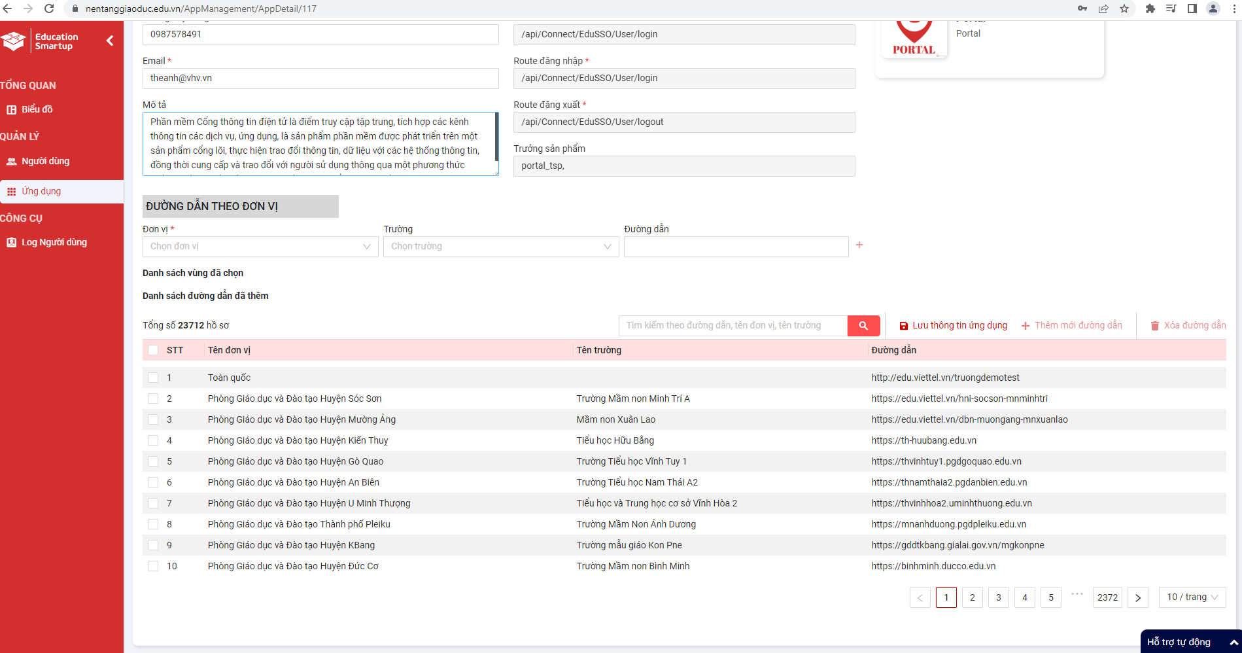
Task: Open the browser extensions puzzle icon
Action: (x=1150, y=9)
